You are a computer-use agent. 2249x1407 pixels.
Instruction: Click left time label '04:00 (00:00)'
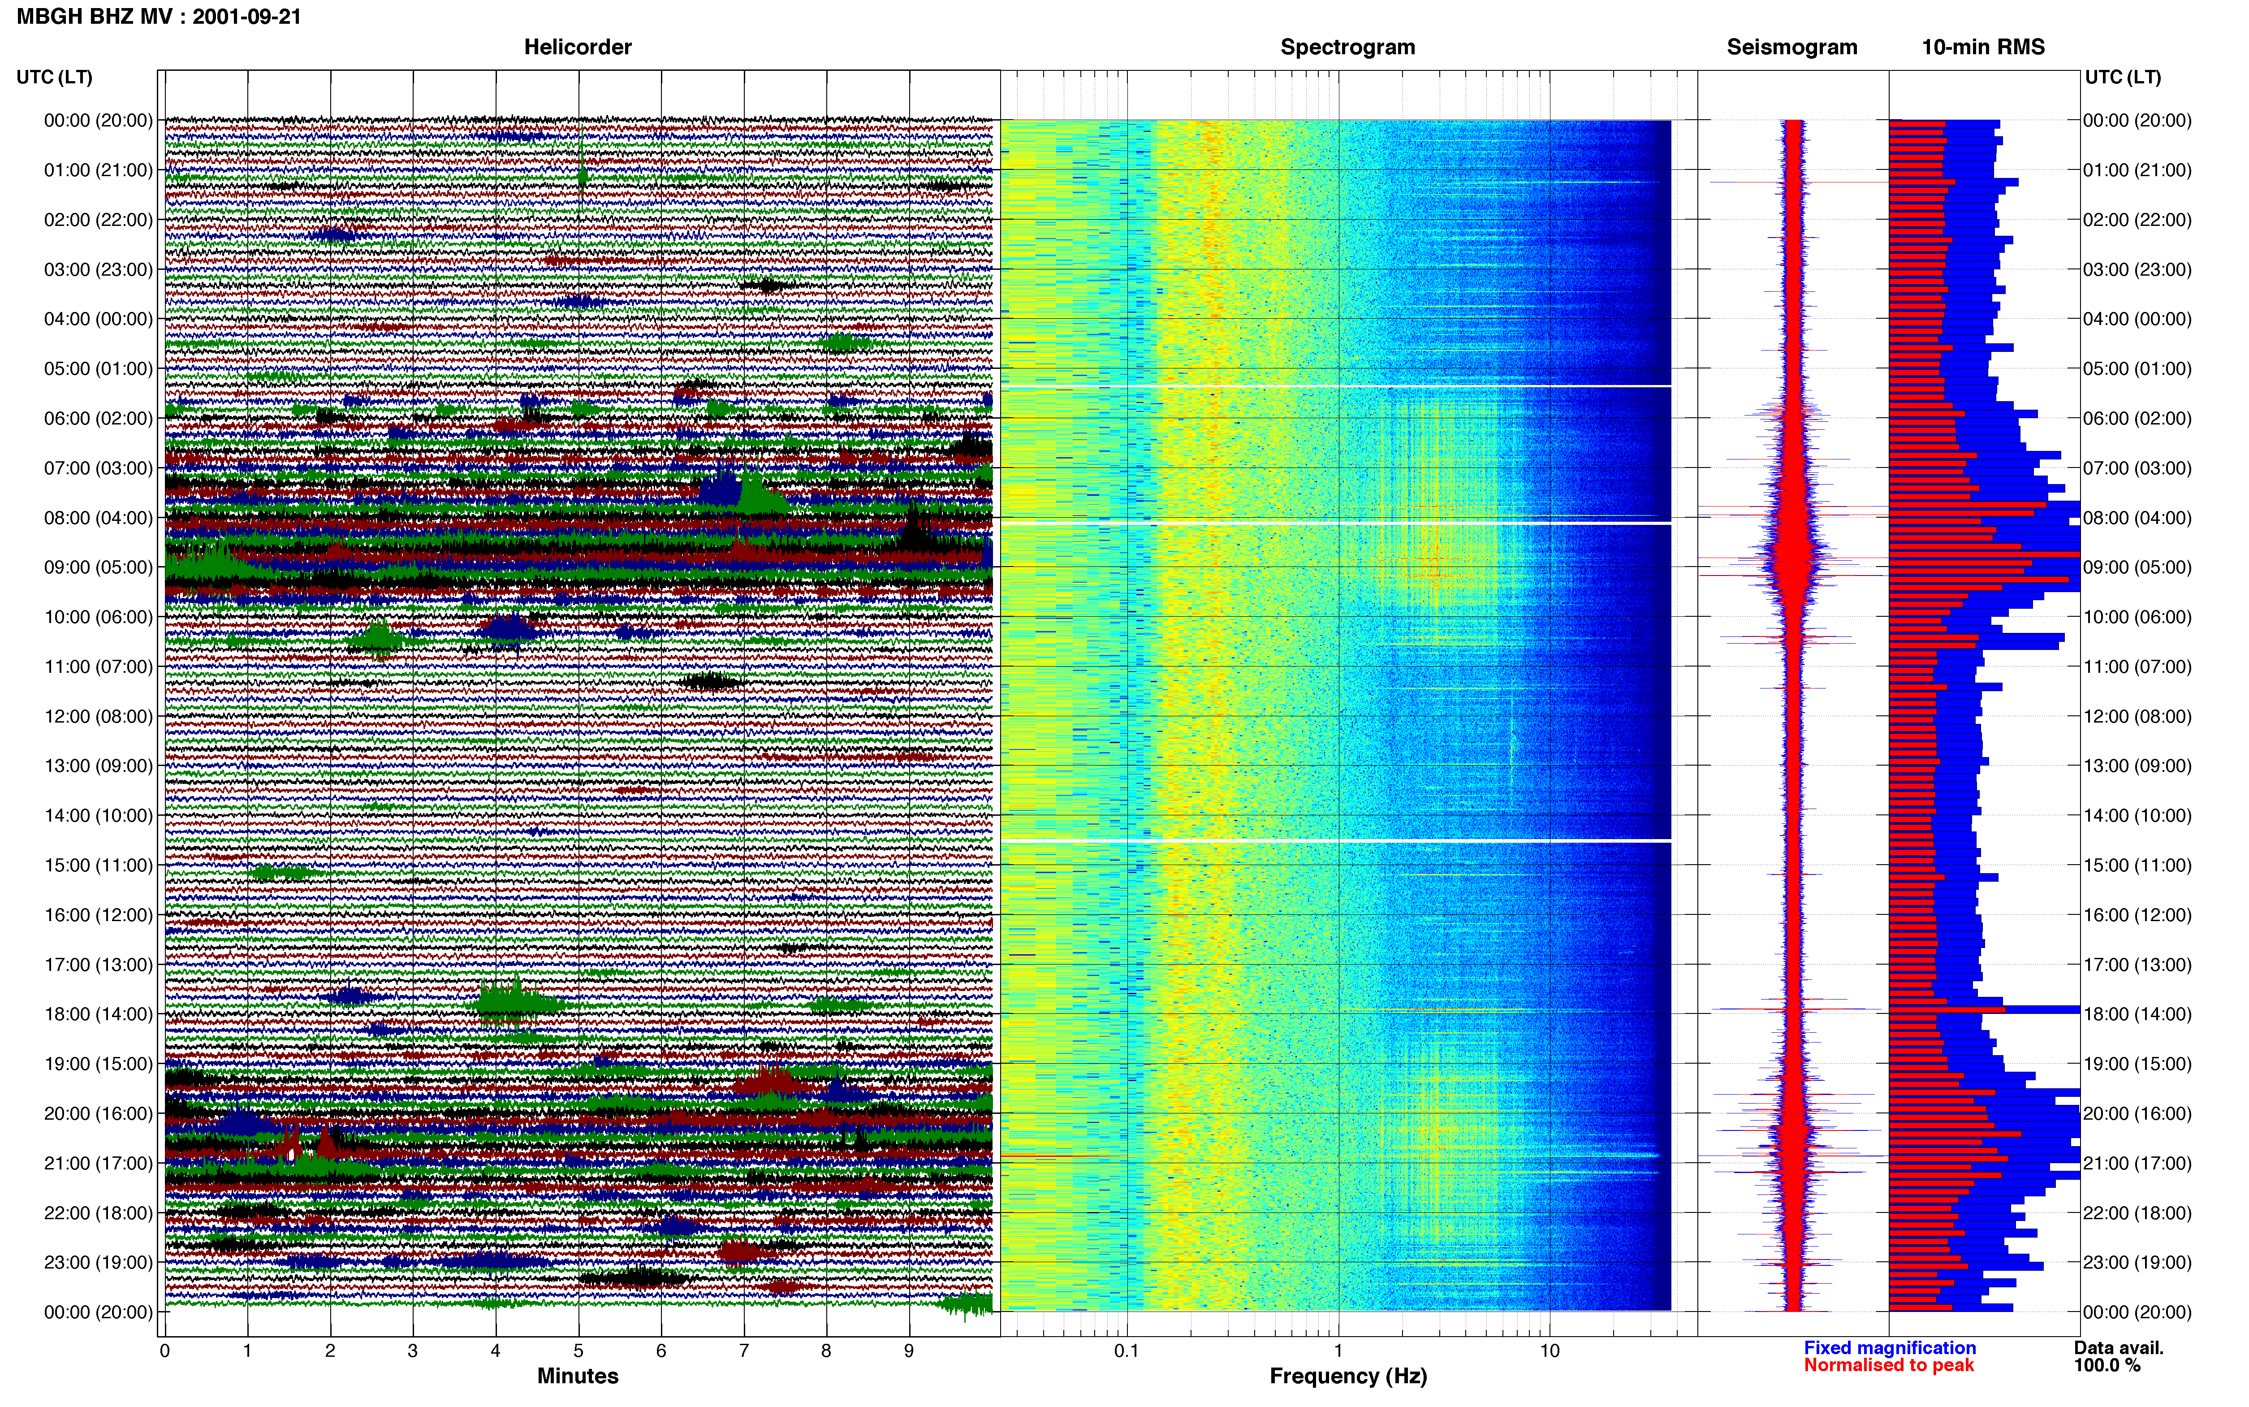point(99,319)
